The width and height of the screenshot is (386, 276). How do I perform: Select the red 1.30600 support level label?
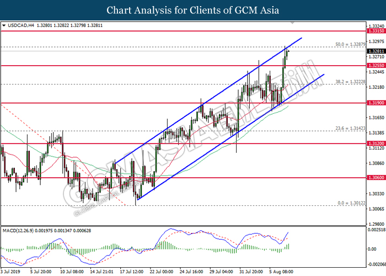[376, 178]
